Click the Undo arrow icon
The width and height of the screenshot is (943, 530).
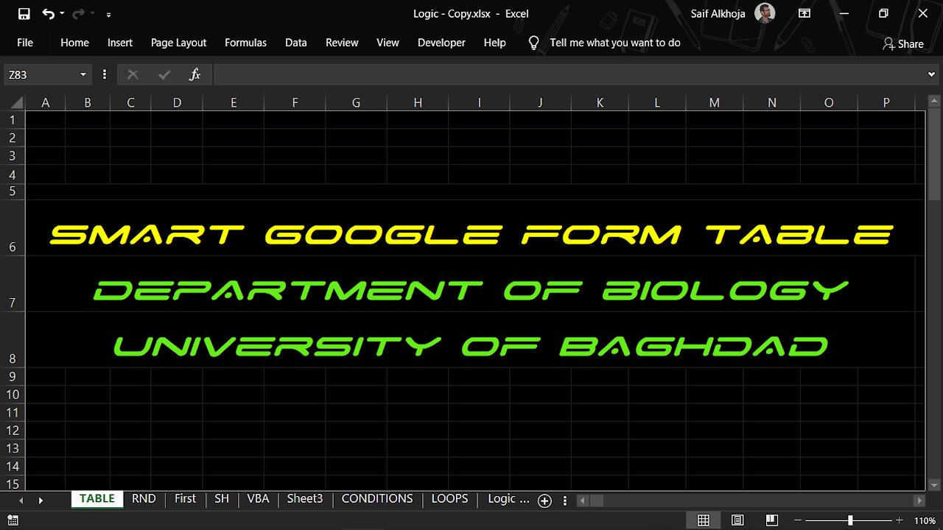coord(48,13)
